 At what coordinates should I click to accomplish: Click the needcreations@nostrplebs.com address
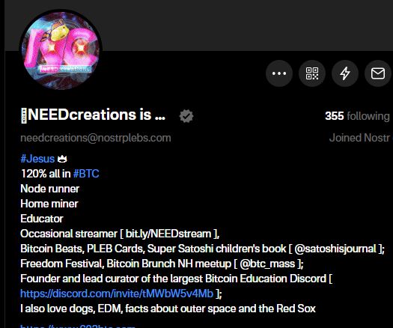point(96,138)
